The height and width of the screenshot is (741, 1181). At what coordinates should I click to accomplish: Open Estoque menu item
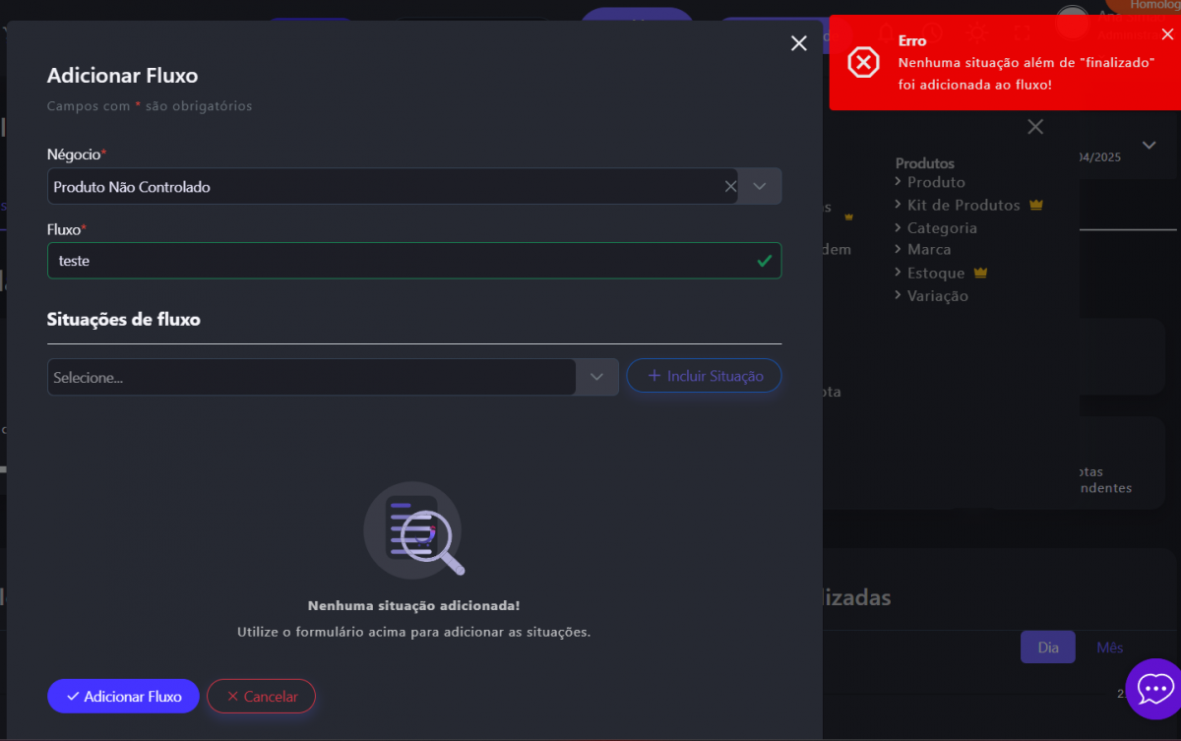[935, 273]
